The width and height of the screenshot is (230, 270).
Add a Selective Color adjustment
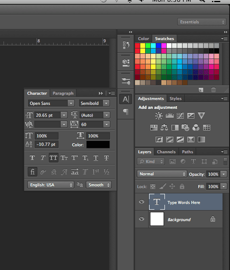point(191,139)
